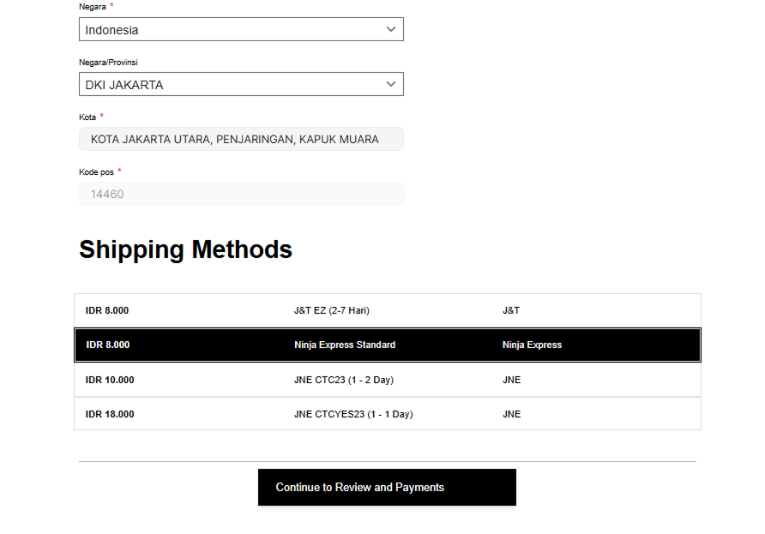Click the J&T carrier name cell
Image resolution: width=765 pixels, height=534 pixels.
(511, 310)
